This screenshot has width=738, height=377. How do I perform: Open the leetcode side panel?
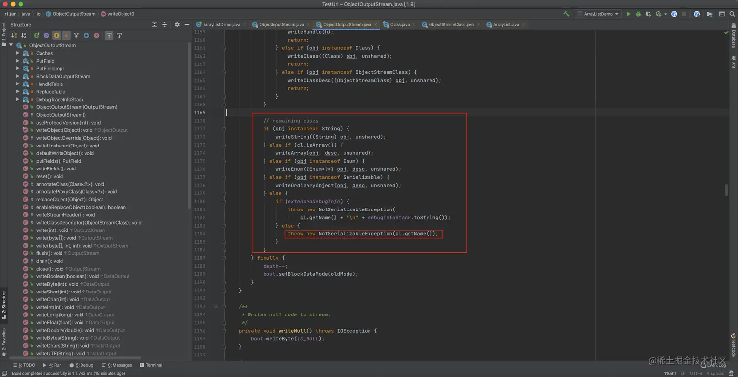(733, 345)
